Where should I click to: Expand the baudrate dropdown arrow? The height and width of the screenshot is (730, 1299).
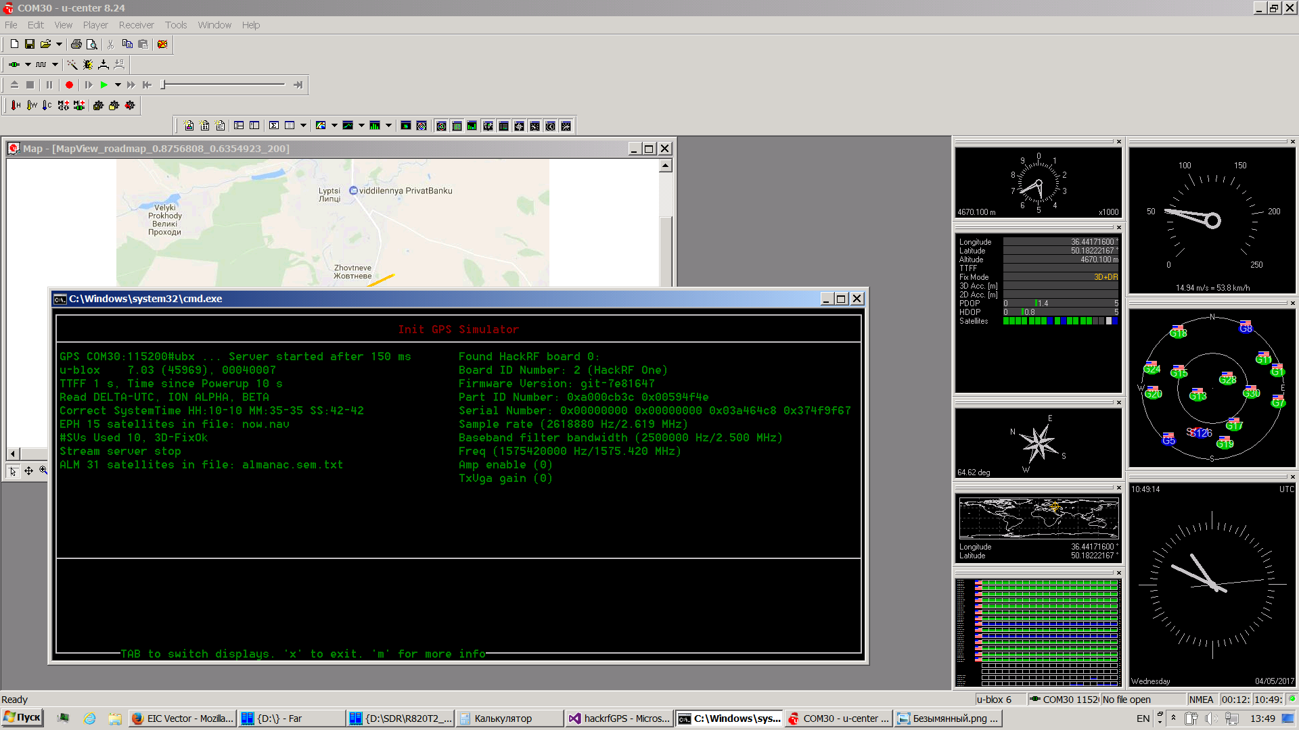click(55, 65)
